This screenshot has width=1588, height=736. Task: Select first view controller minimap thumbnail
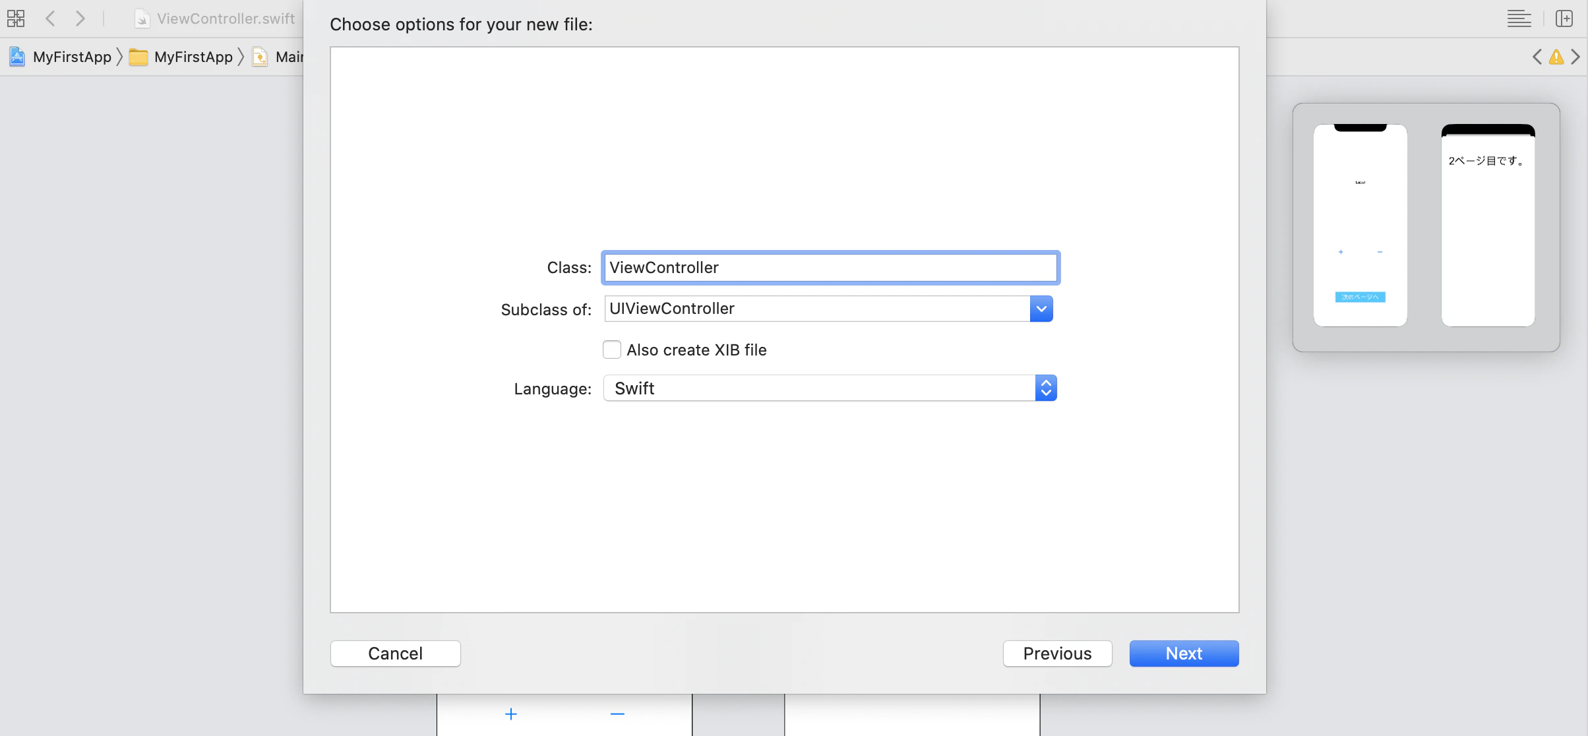pyautogui.click(x=1360, y=226)
